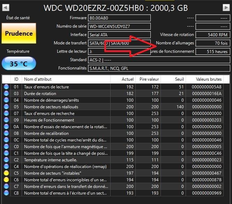Click status icon for attribute 01
The width and height of the screenshot is (232, 204).
[x=6, y=87]
